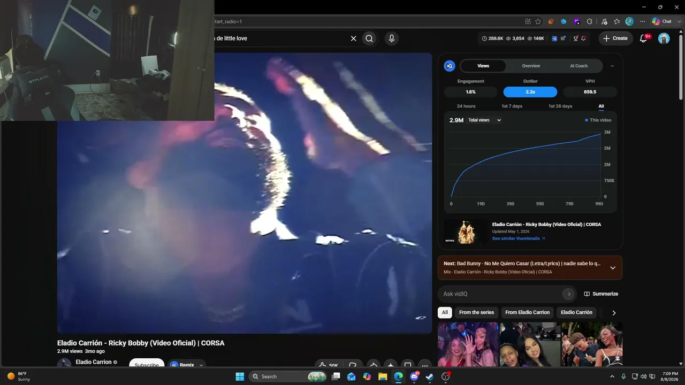Open Copilot Chat in the browser

pyautogui.click(x=661, y=21)
